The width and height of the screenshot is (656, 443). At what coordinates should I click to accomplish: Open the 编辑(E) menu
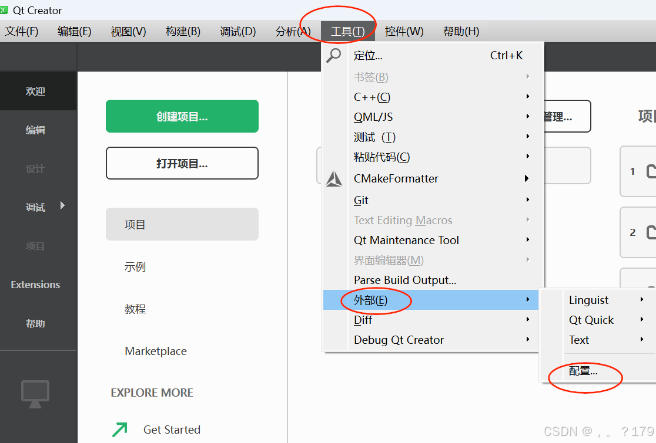[x=75, y=31]
